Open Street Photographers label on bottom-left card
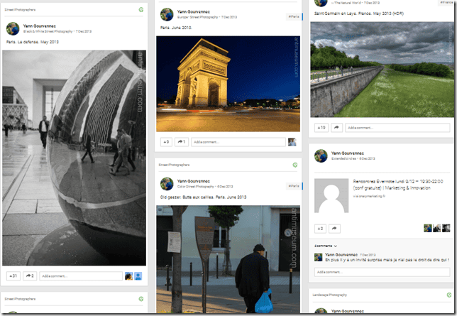This screenshot has width=457, height=316. (x=20, y=299)
